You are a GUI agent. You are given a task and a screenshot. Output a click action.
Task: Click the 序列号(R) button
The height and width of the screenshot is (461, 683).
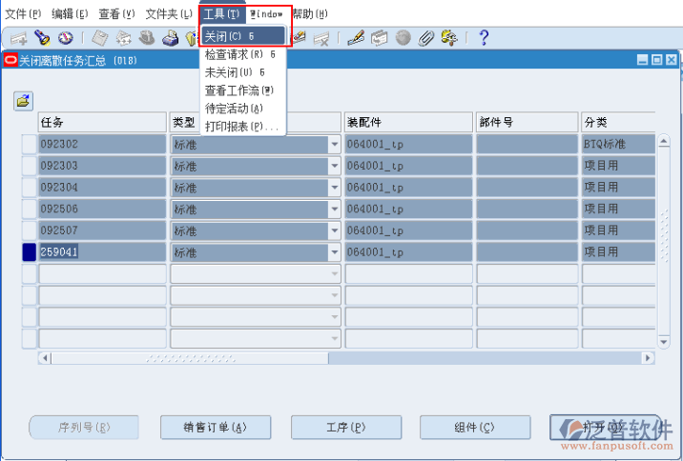pyautogui.click(x=84, y=428)
